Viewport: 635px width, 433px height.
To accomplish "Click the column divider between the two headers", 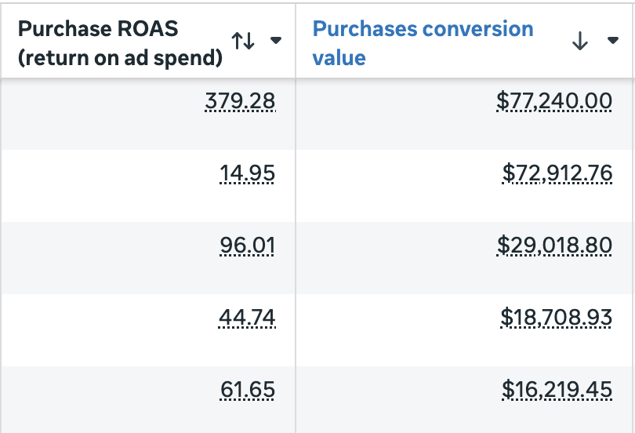I will 296,41.
